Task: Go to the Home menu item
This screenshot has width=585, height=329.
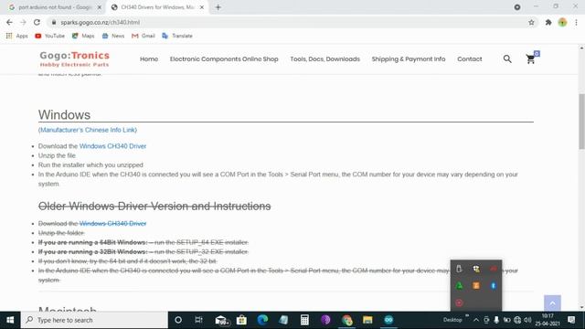Action: (x=149, y=58)
